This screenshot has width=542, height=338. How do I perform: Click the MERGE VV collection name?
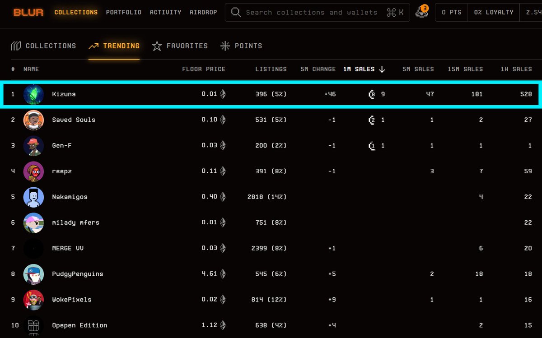(68, 248)
